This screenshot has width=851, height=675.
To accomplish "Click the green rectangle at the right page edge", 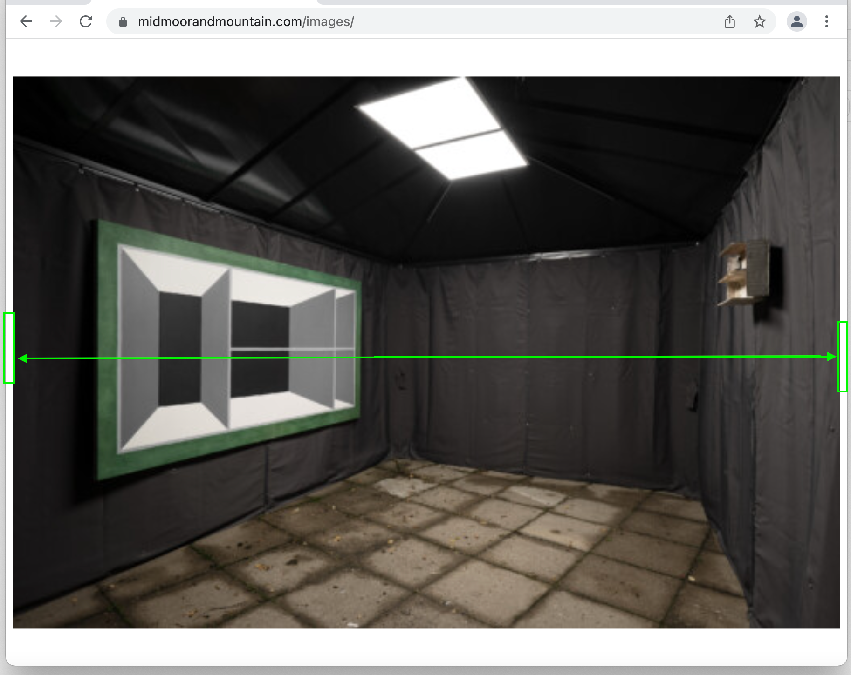I will [x=843, y=357].
